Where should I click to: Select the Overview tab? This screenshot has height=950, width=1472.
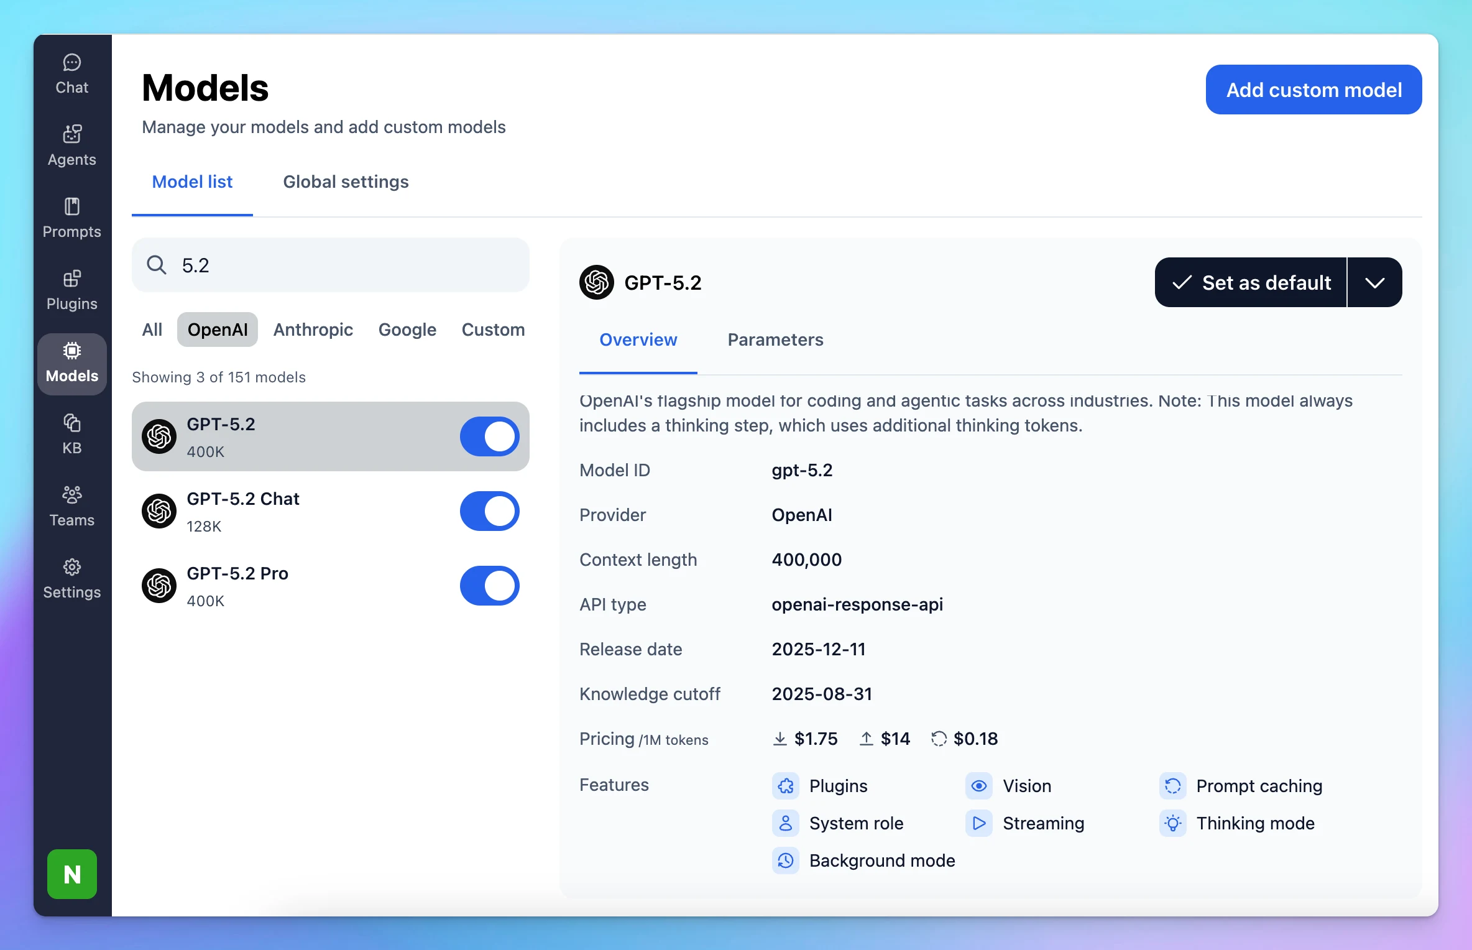click(638, 339)
